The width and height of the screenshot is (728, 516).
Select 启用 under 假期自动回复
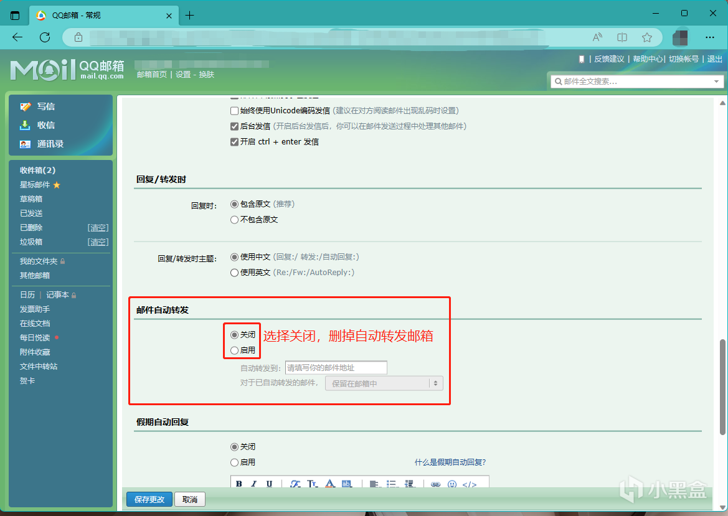[234, 462]
